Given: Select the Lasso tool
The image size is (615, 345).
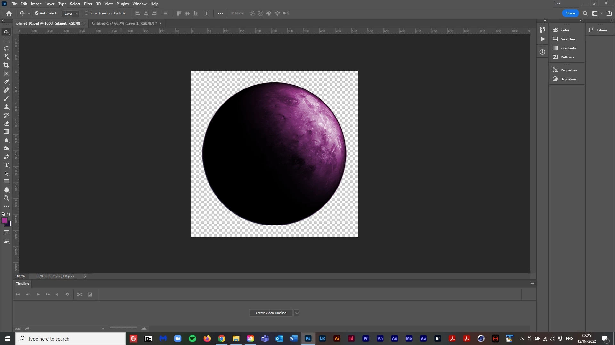Looking at the screenshot, I should (6, 49).
